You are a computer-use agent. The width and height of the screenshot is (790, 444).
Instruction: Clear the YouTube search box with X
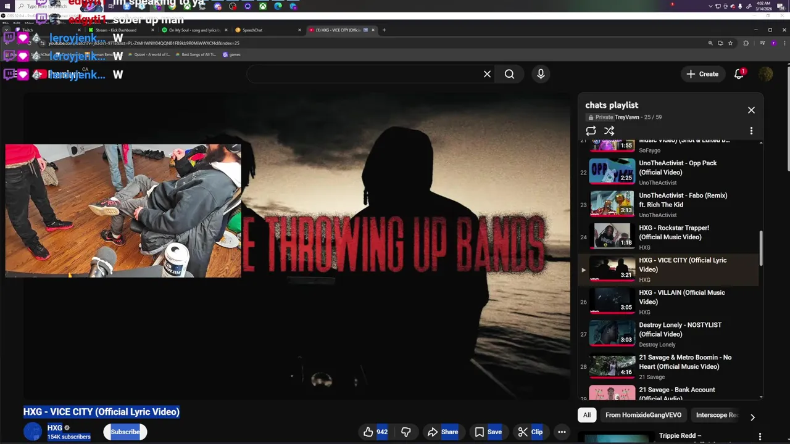pos(487,74)
